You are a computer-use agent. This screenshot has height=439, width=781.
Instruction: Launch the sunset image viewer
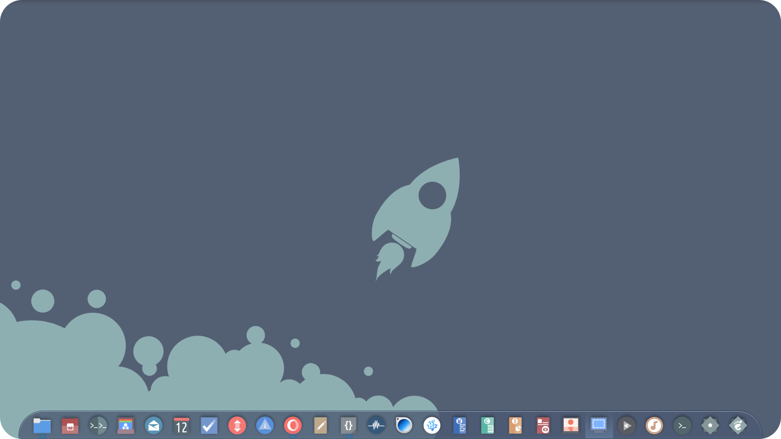[x=571, y=426]
